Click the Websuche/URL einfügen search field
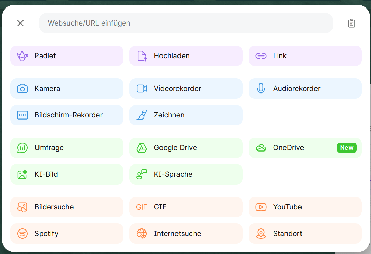Image resolution: width=371 pixels, height=254 pixels. [186, 23]
